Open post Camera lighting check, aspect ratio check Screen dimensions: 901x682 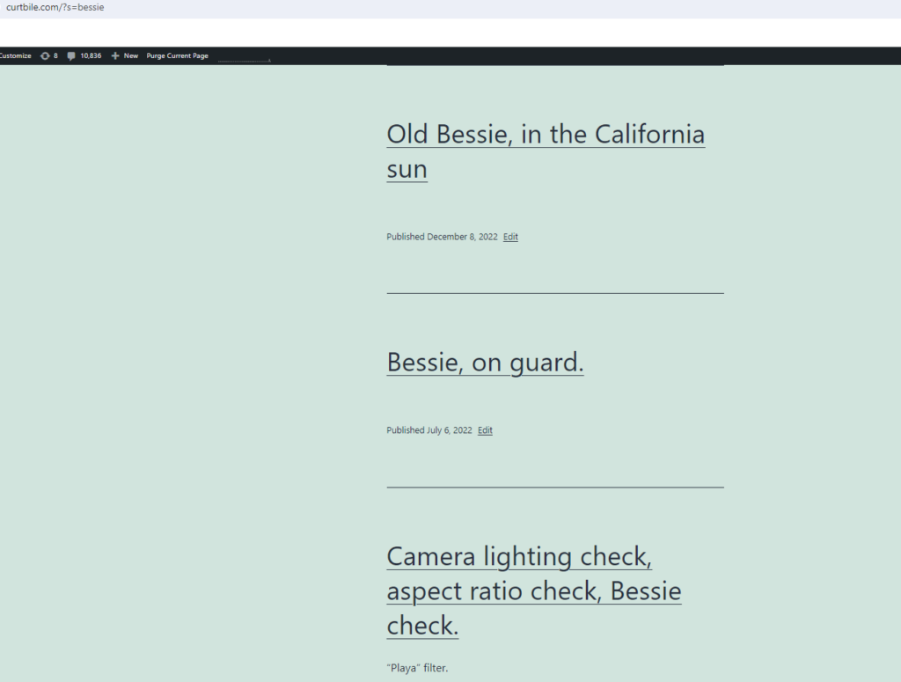[534, 590]
